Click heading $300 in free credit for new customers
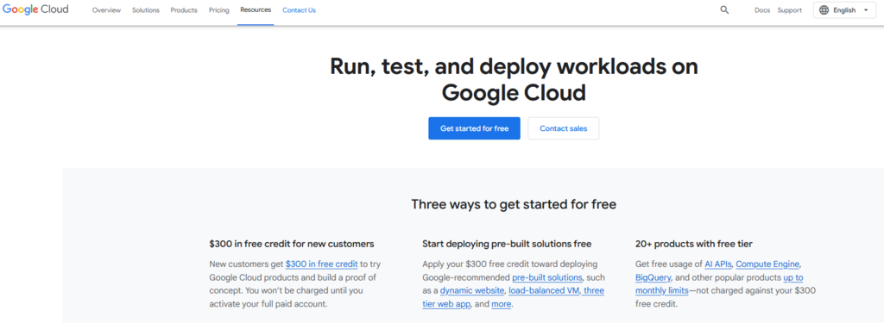Viewport: 884px width, 323px height. (x=292, y=245)
